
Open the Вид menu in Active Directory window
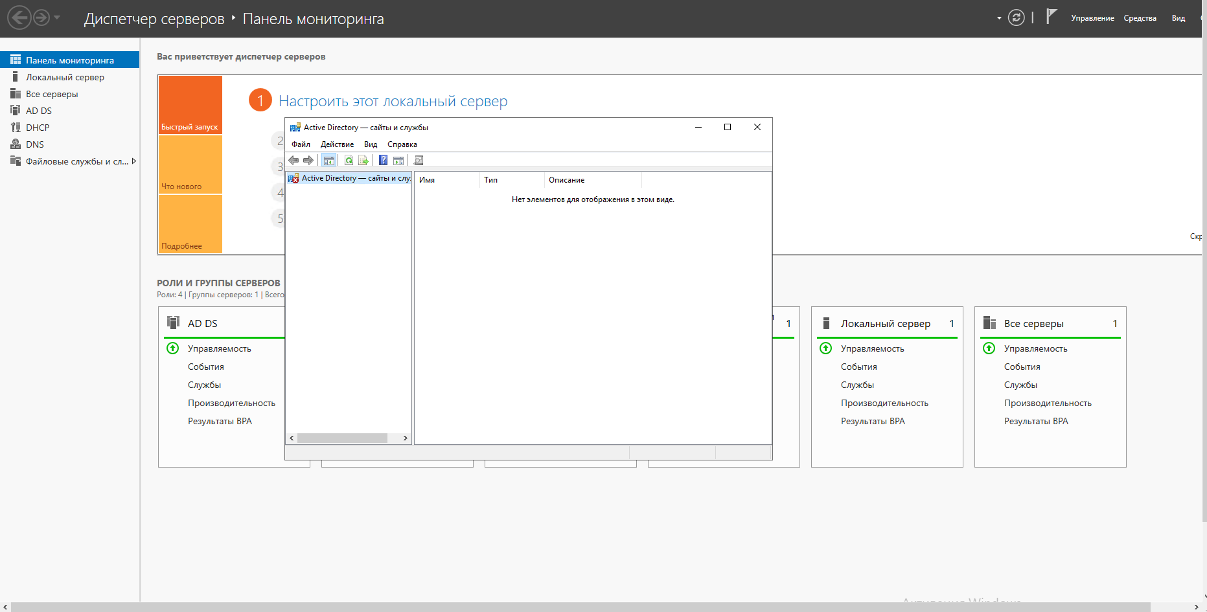pyautogui.click(x=371, y=144)
